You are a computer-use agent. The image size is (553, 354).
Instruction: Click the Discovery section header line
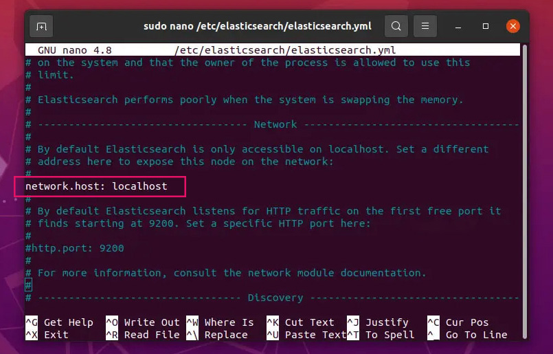pos(275,298)
